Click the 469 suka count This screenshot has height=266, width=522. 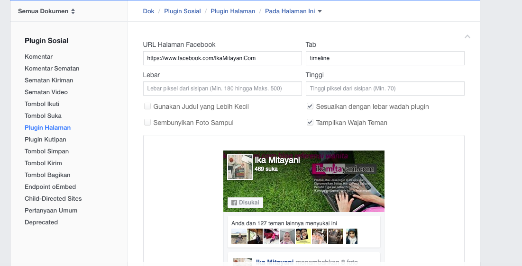[x=266, y=169]
